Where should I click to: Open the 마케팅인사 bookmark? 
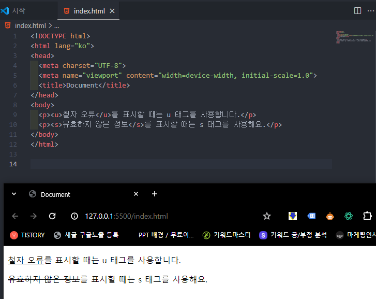click(x=356, y=235)
